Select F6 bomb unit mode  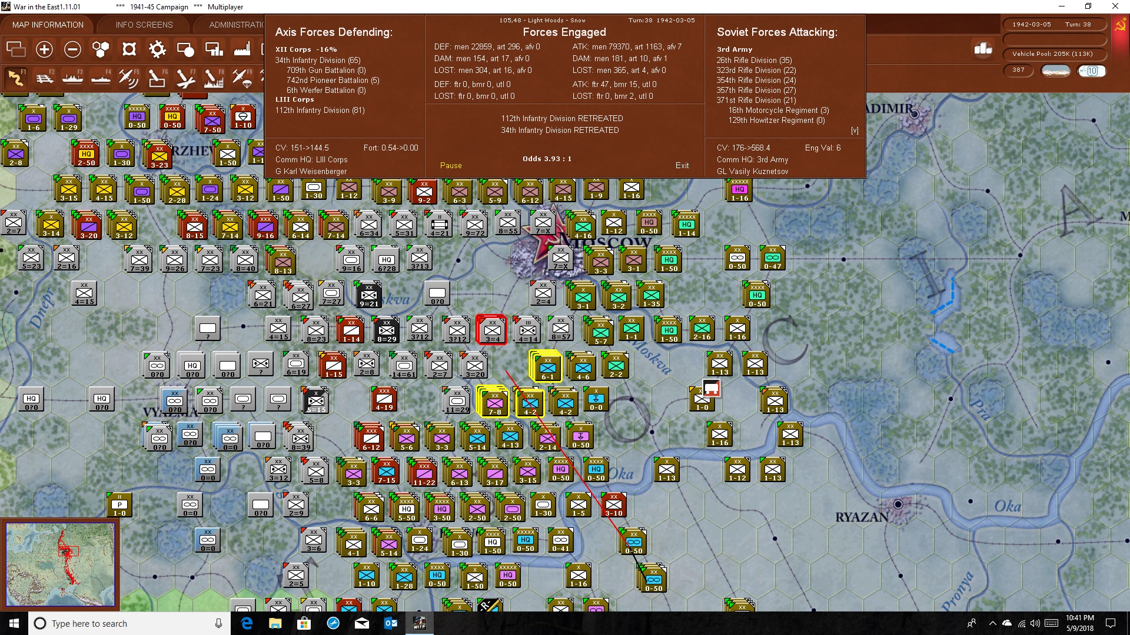click(x=157, y=78)
